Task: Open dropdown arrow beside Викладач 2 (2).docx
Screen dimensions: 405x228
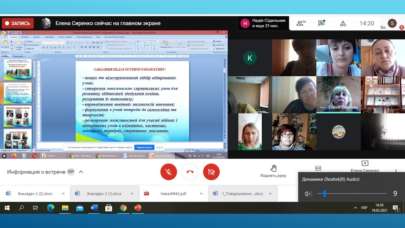Action: 63,194
